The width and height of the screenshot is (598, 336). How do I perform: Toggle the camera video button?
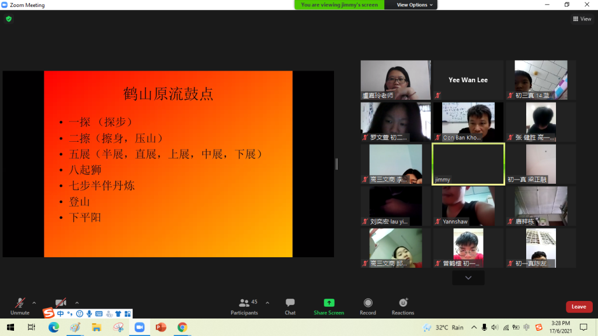click(61, 303)
